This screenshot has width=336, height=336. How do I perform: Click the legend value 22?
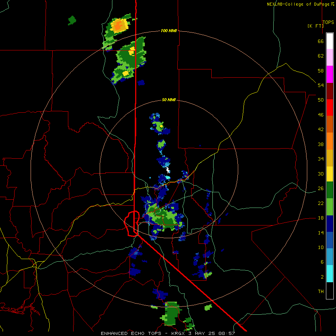pos(321,203)
